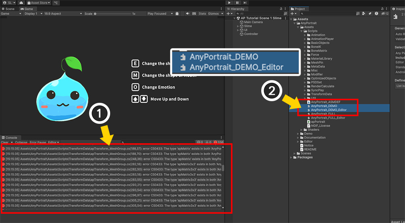The width and height of the screenshot is (405, 223).
Task: Click the Pause button in the toolbar
Action: pos(237,2)
